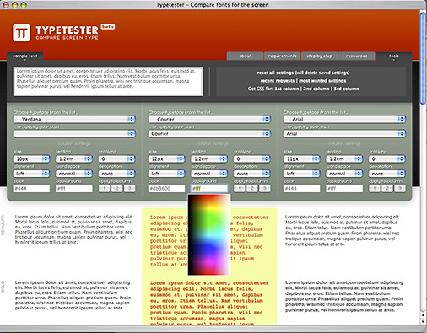This screenshot has height=333, width=427.
Task: Open the step by step tab
Action: click(319, 56)
